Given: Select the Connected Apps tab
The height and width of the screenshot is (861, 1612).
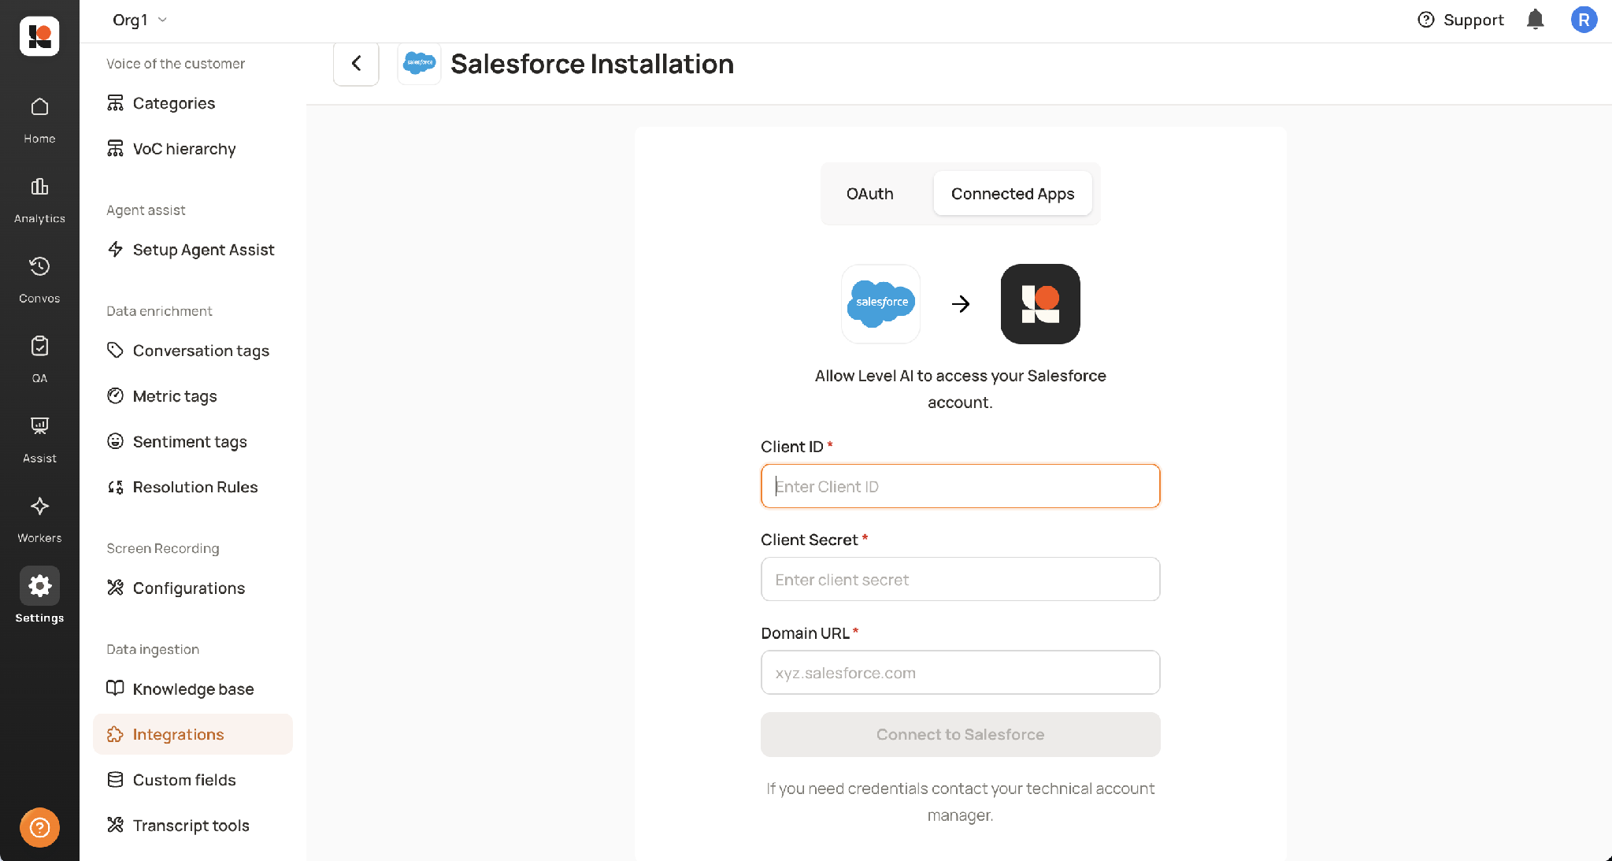Looking at the screenshot, I should coord(1013,194).
